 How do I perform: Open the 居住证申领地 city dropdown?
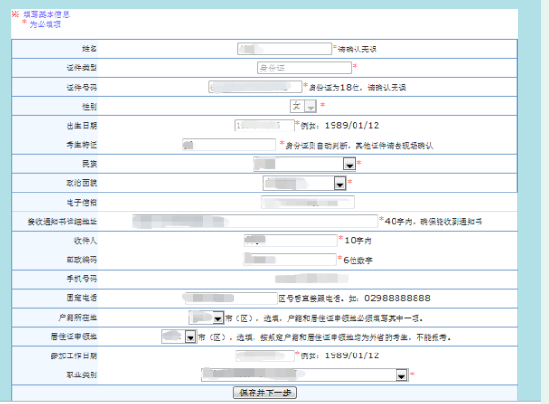point(179,336)
